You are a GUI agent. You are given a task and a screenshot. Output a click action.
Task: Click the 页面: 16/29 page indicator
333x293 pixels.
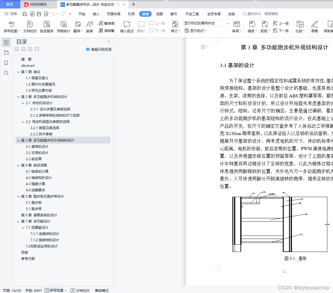click(x=12, y=290)
